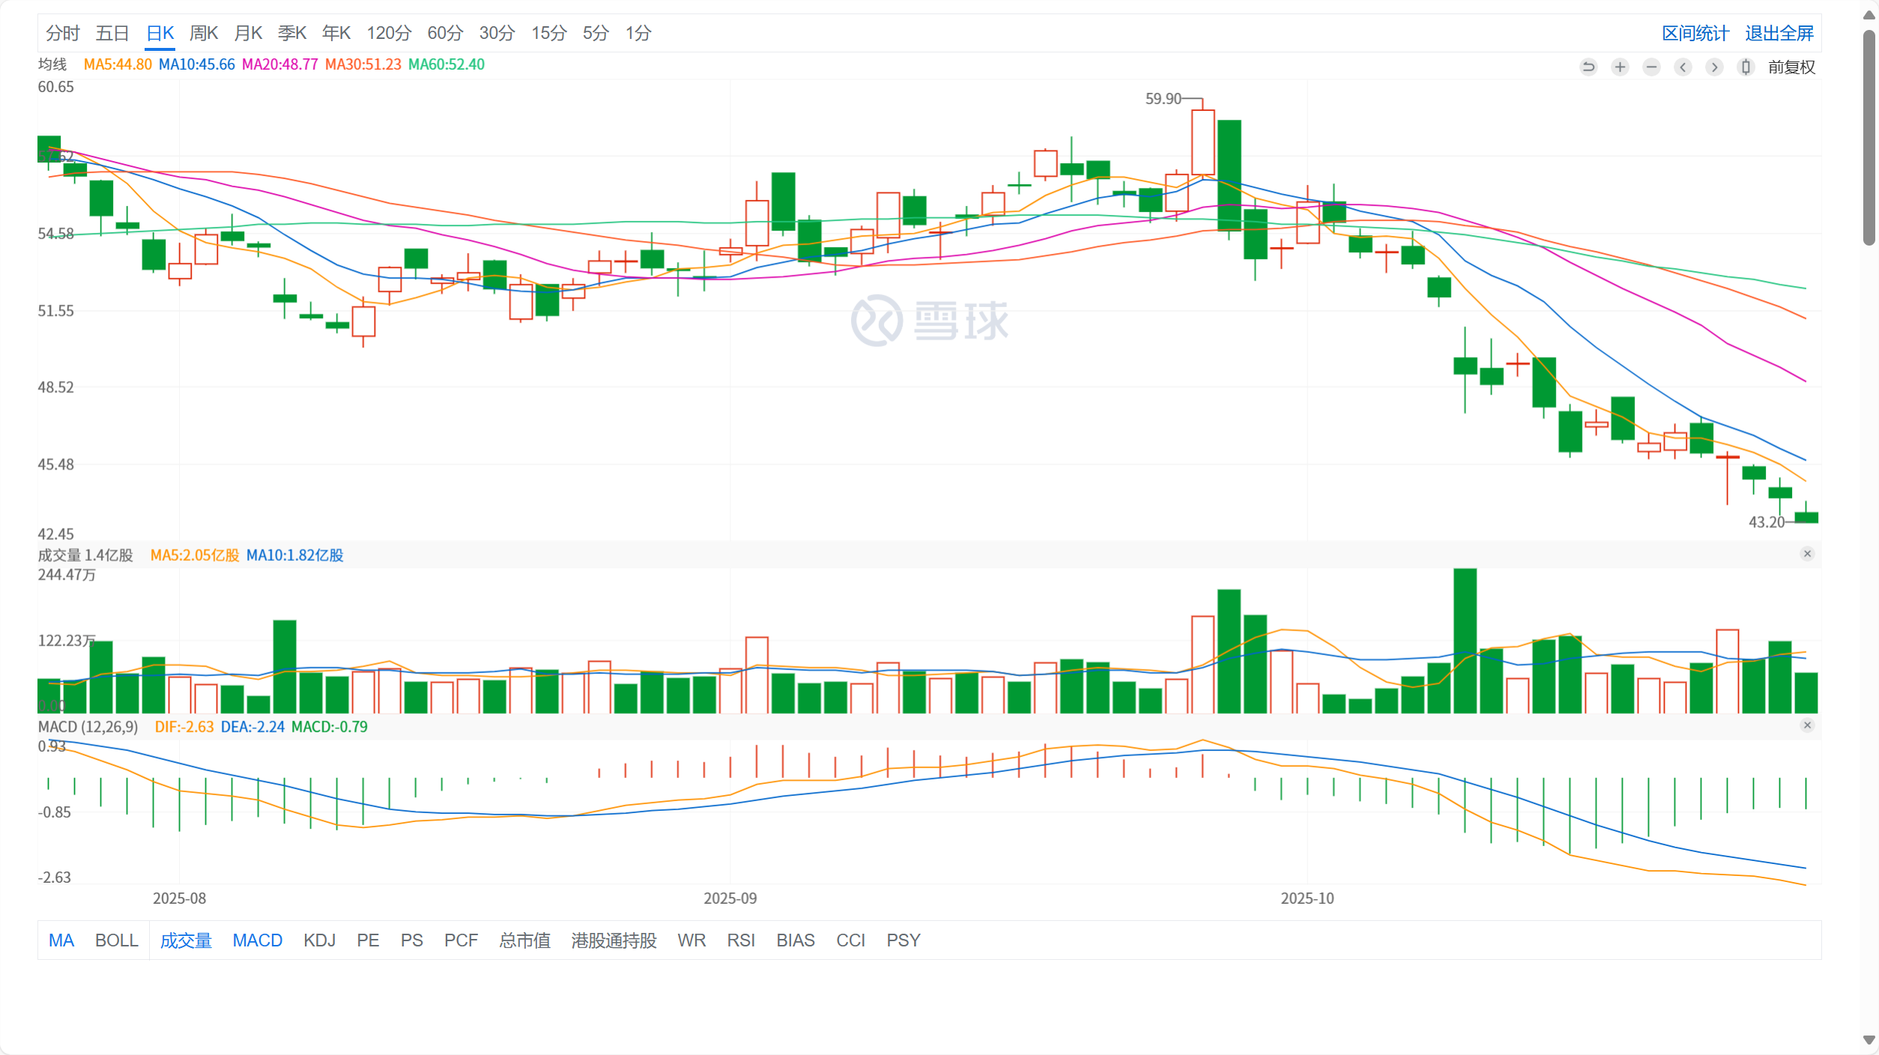Toggle the KDJ indicator on
Viewport: 1879px width, 1055px height.
[x=319, y=940]
